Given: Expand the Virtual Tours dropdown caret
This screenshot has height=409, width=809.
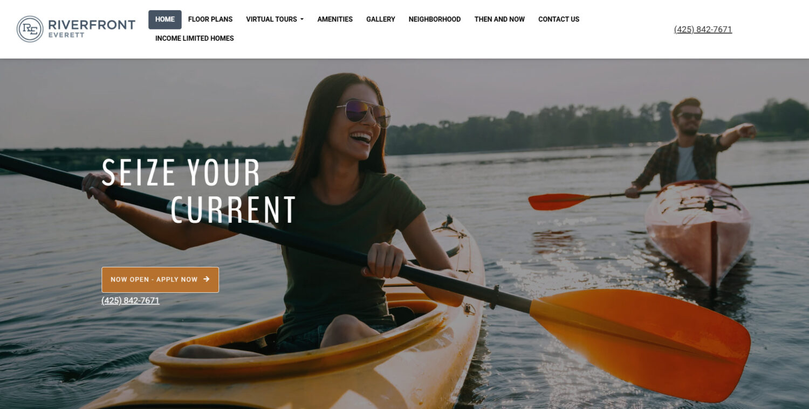Looking at the screenshot, I should [x=302, y=19].
